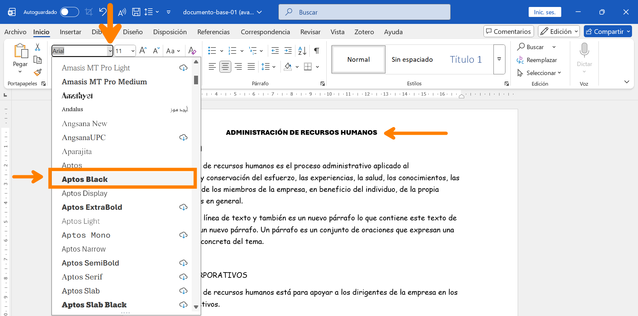The image size is (638, 316).
Task: Toggle paragraph marks with the ¶ icon
Action: (316, 50)
